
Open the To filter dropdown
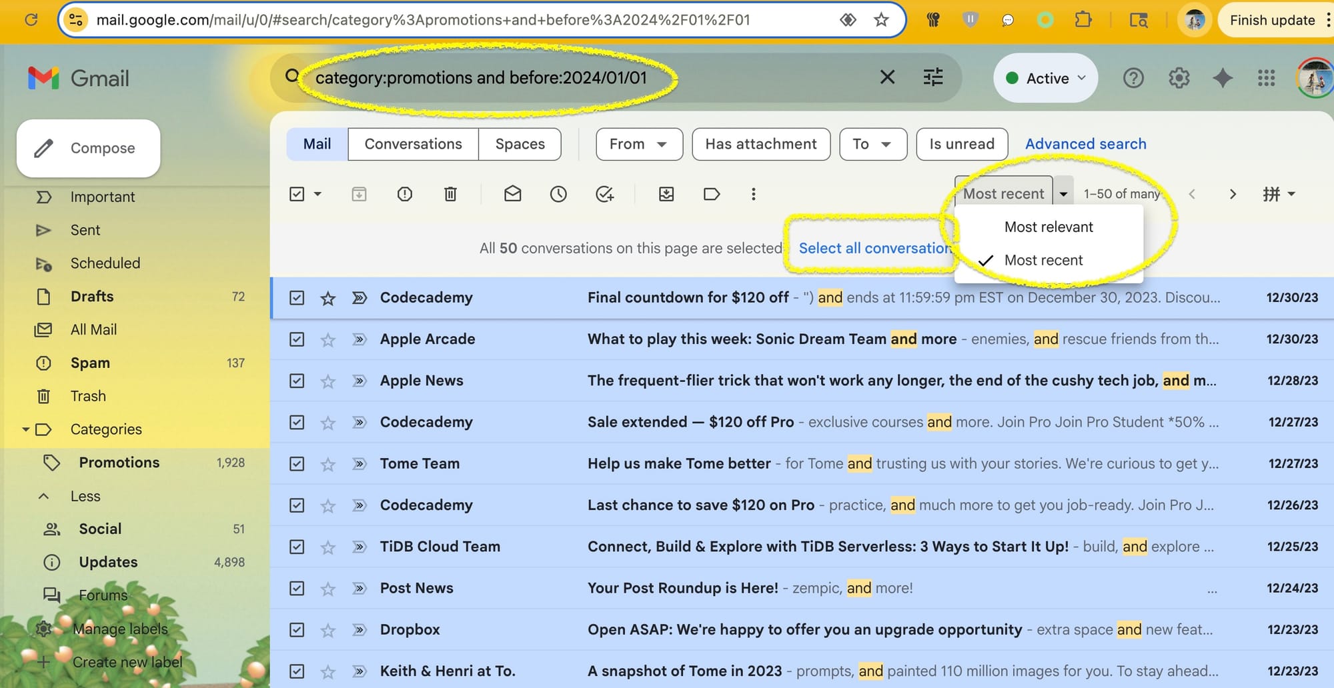coord(872,144)
